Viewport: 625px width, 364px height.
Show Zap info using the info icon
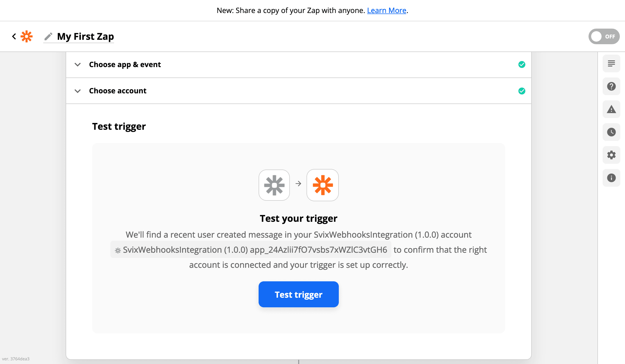[x=611, y=178]
